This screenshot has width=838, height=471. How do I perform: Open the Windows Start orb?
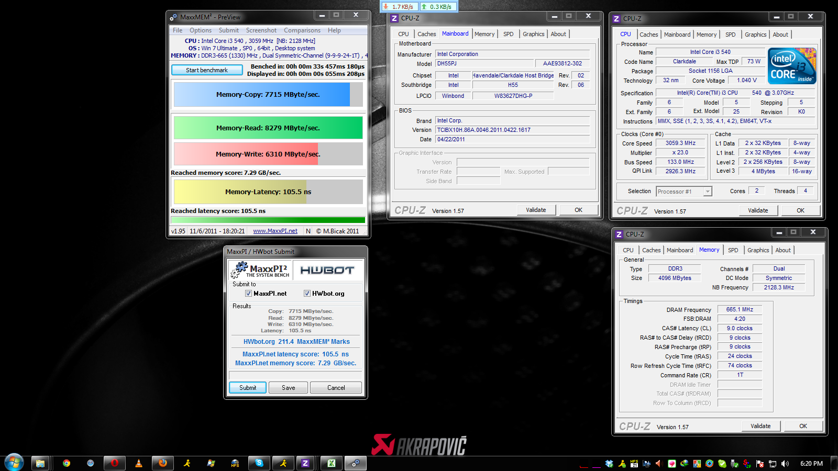click(14, 463)
